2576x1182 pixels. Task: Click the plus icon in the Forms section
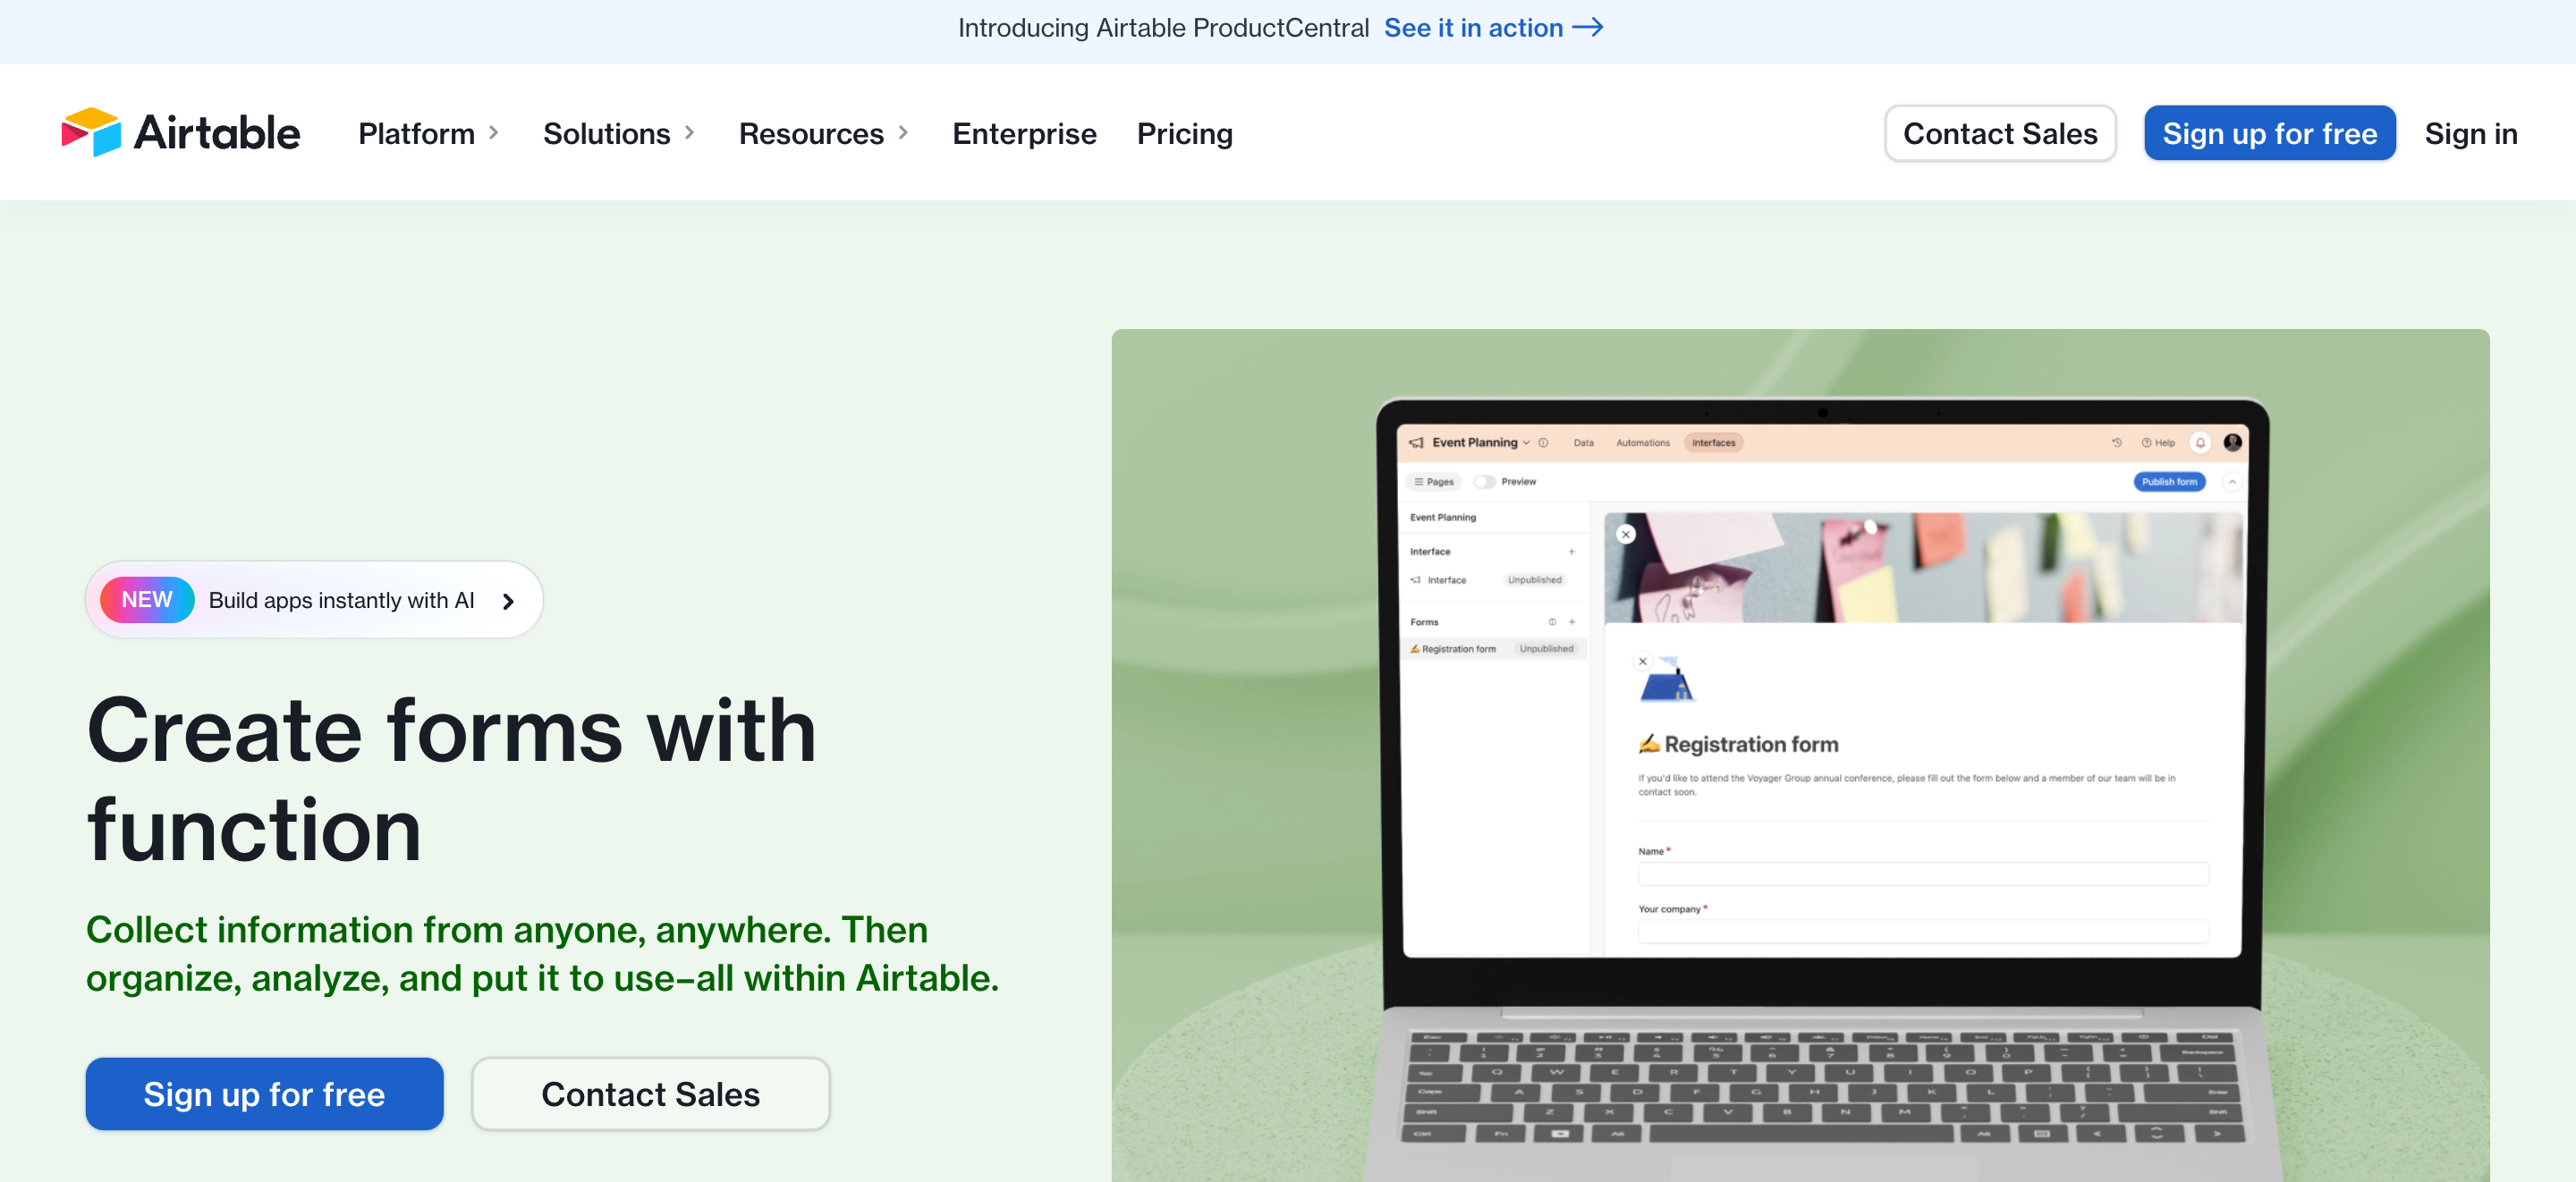click(1572, 622)
